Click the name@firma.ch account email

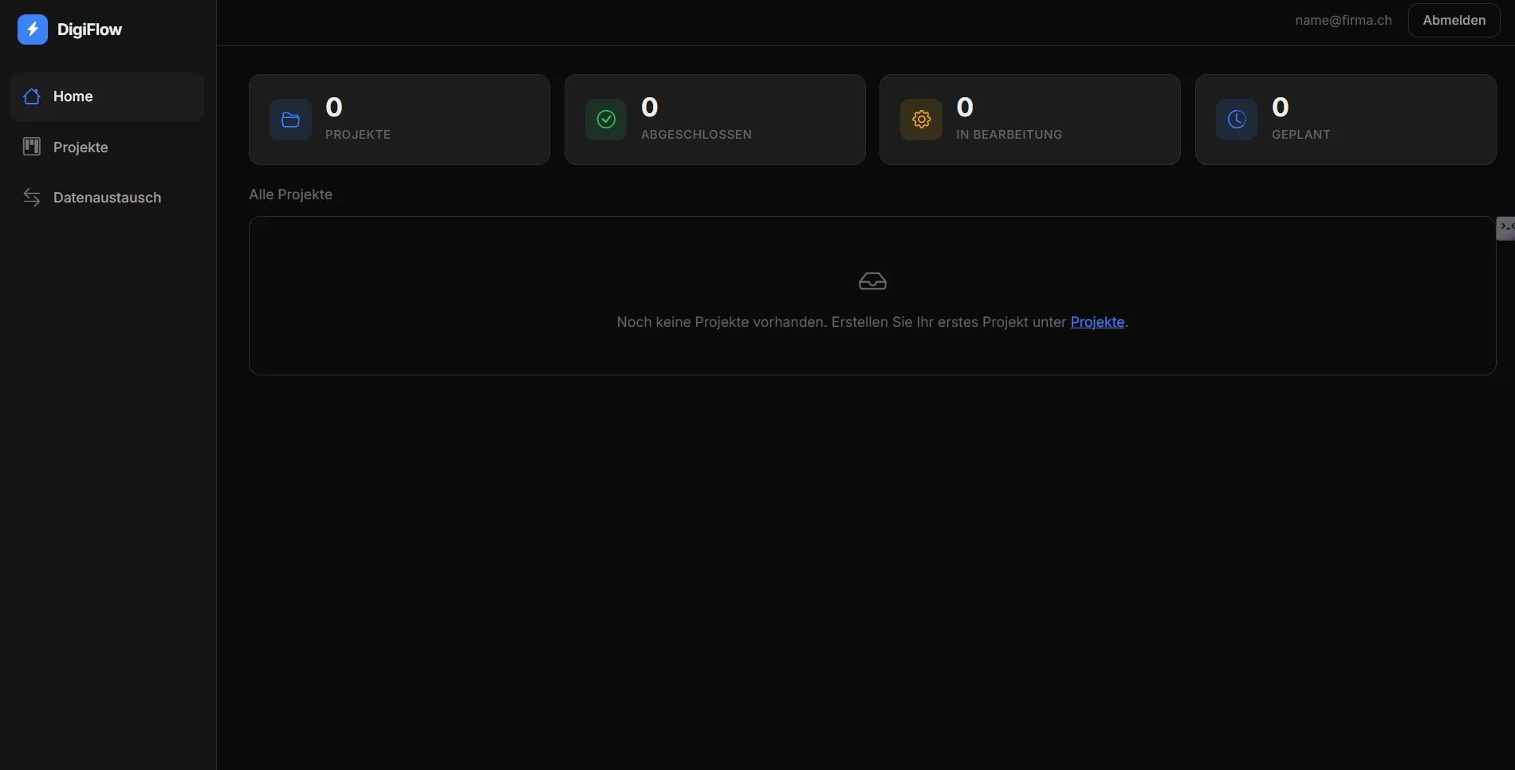pos(1343,20)
